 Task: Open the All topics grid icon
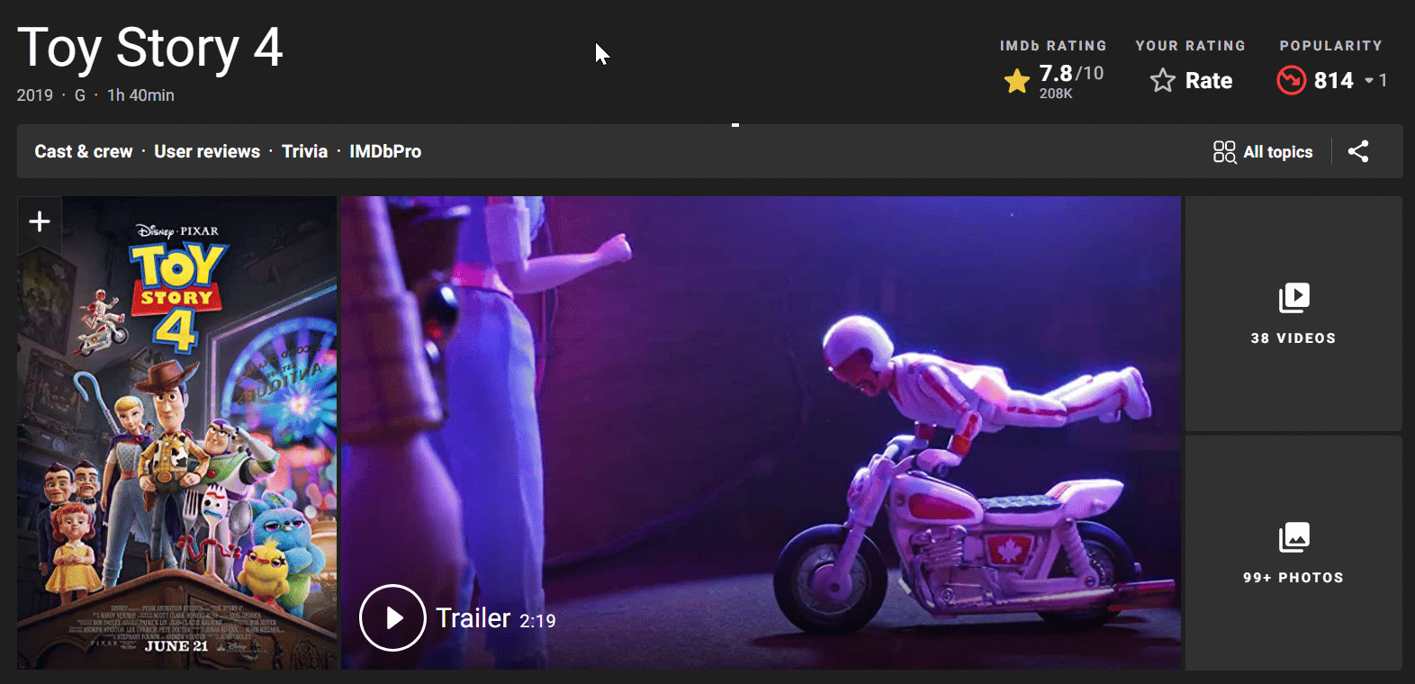[1224, 151]
